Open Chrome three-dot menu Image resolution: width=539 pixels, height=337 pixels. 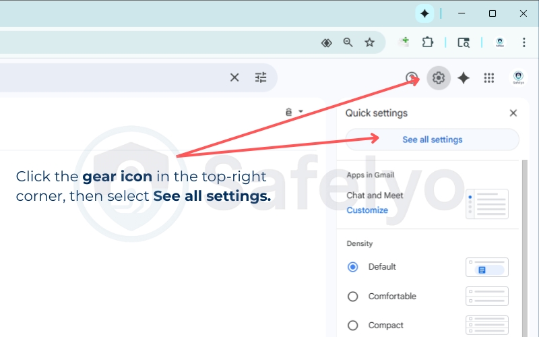524,42
